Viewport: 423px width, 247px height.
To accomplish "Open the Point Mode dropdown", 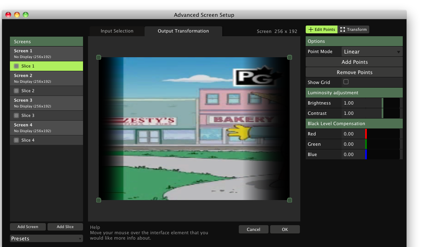I will click(x=372, y=51).
